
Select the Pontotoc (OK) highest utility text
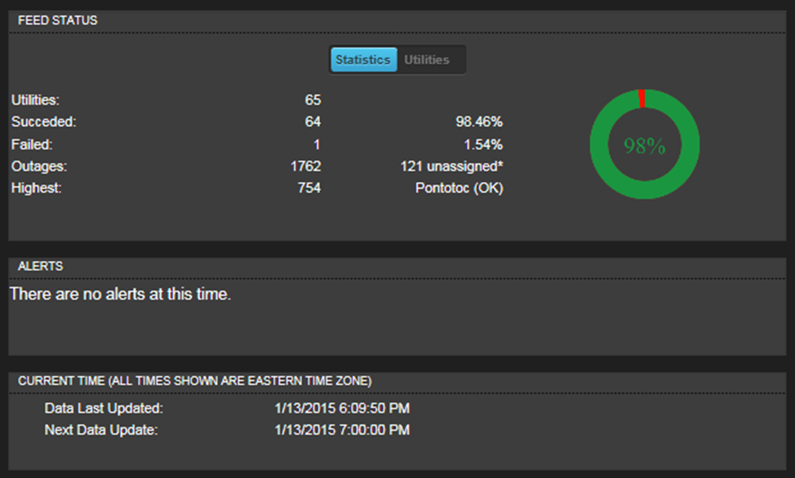click(x=460, y=188)
